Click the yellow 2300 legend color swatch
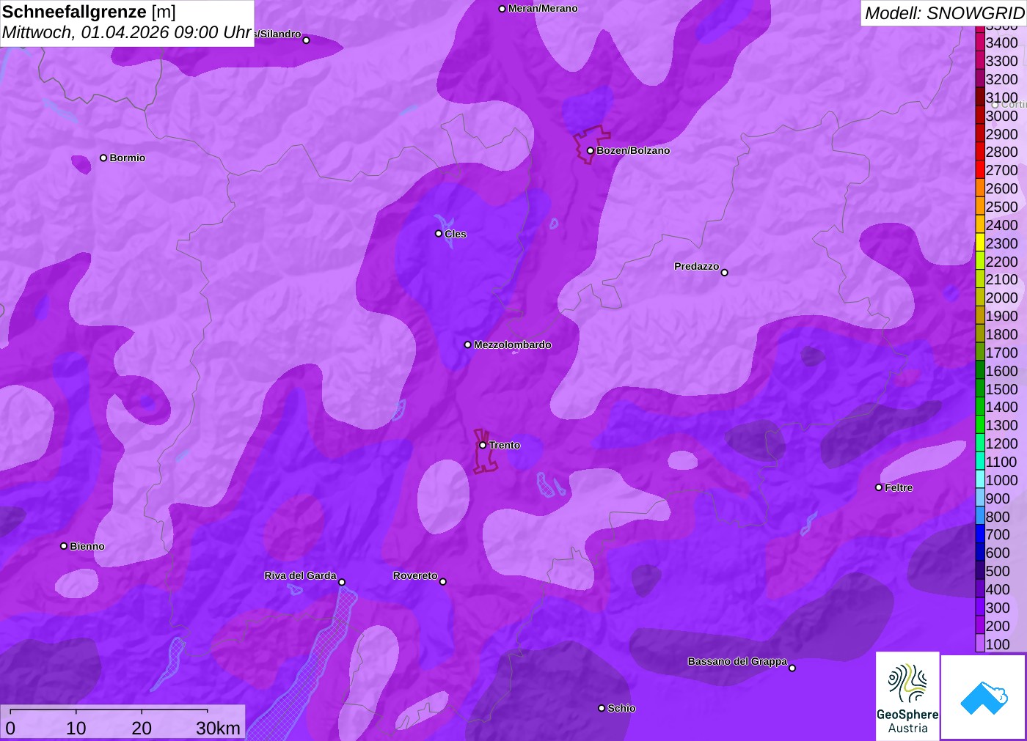This screenshot has height=741, width=1027. coord(980,243)
